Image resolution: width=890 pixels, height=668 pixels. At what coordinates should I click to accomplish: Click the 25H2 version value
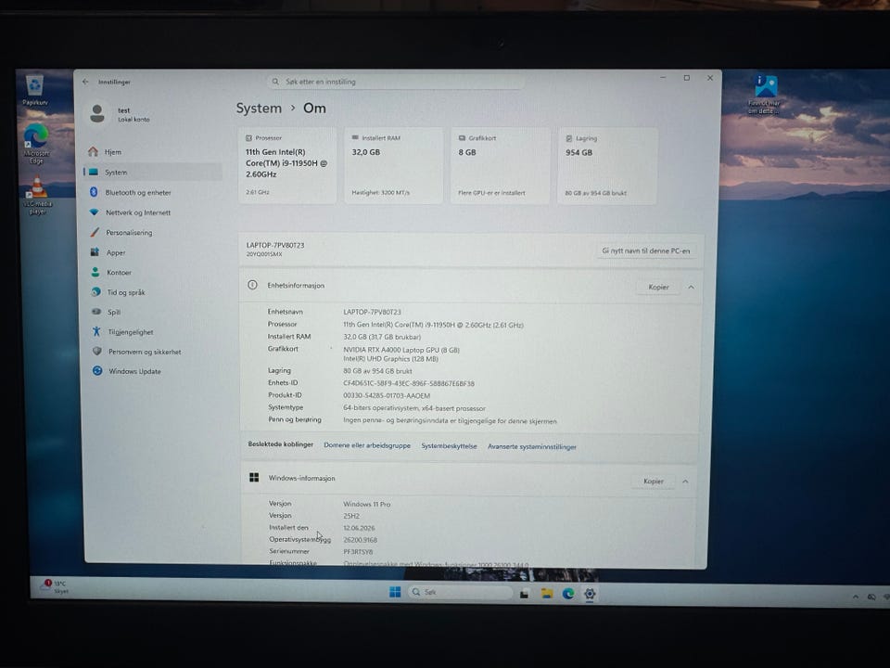pos(351,516)
